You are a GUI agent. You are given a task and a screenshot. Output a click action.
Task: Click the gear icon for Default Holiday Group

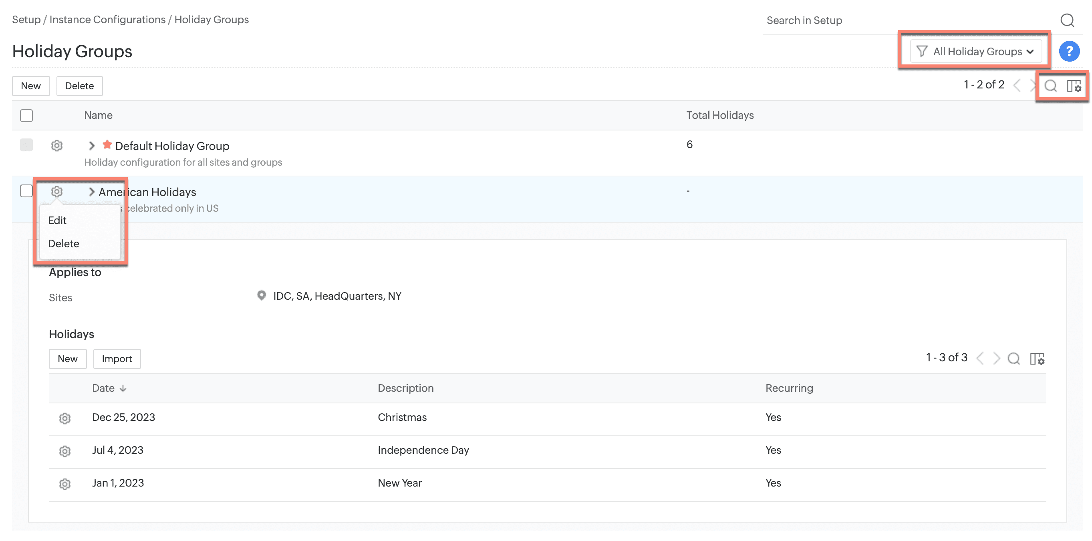[57, 146]
